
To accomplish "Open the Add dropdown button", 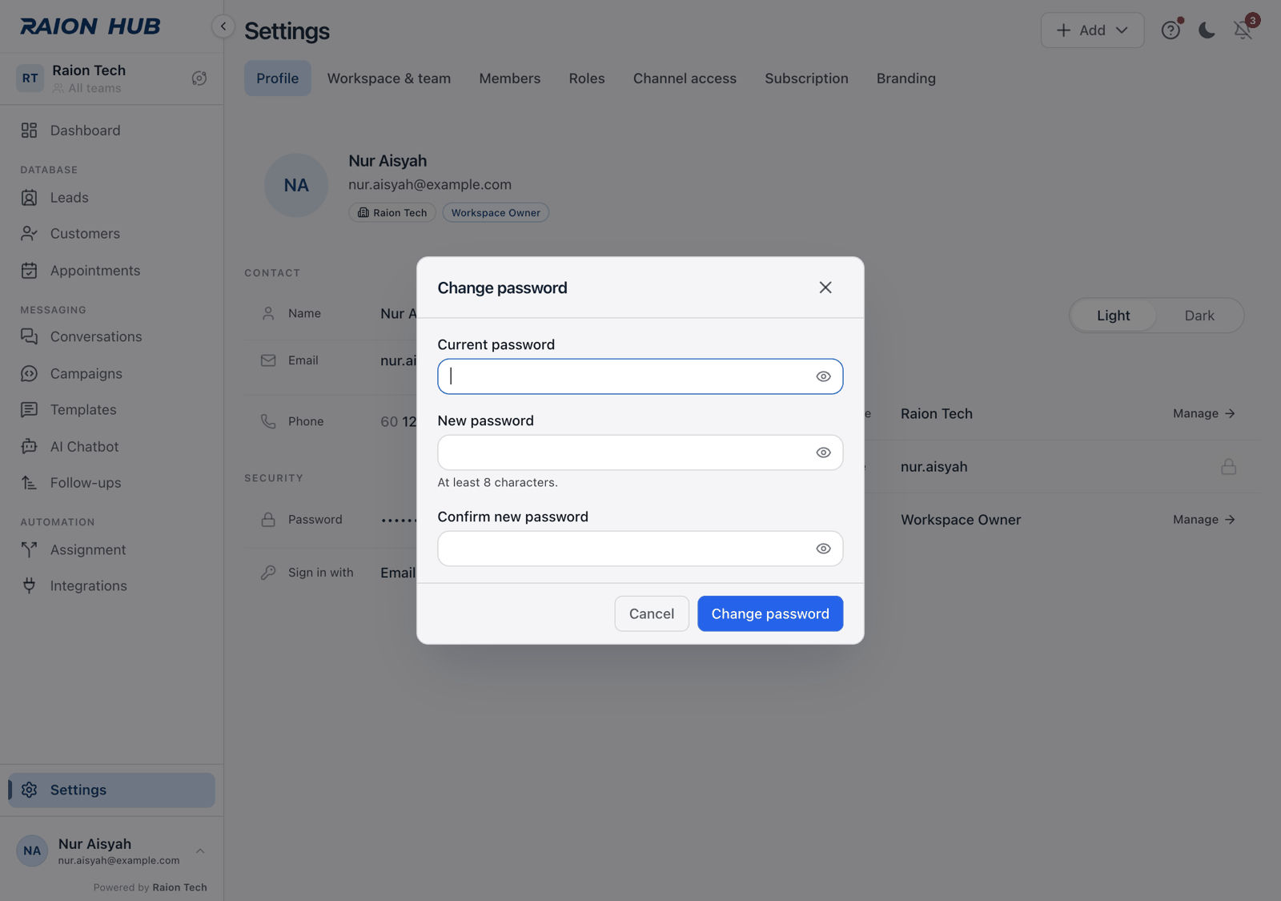I will [x=1092, y=30].
